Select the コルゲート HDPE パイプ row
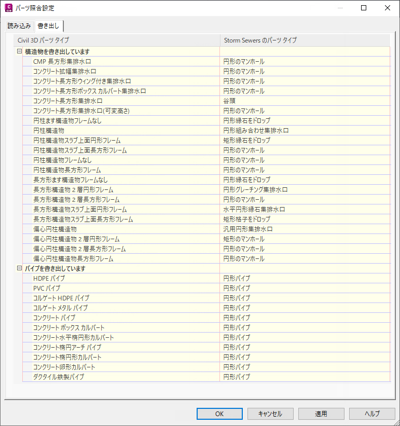The height and width of the screenshot is (426, 400). [206, 298]
